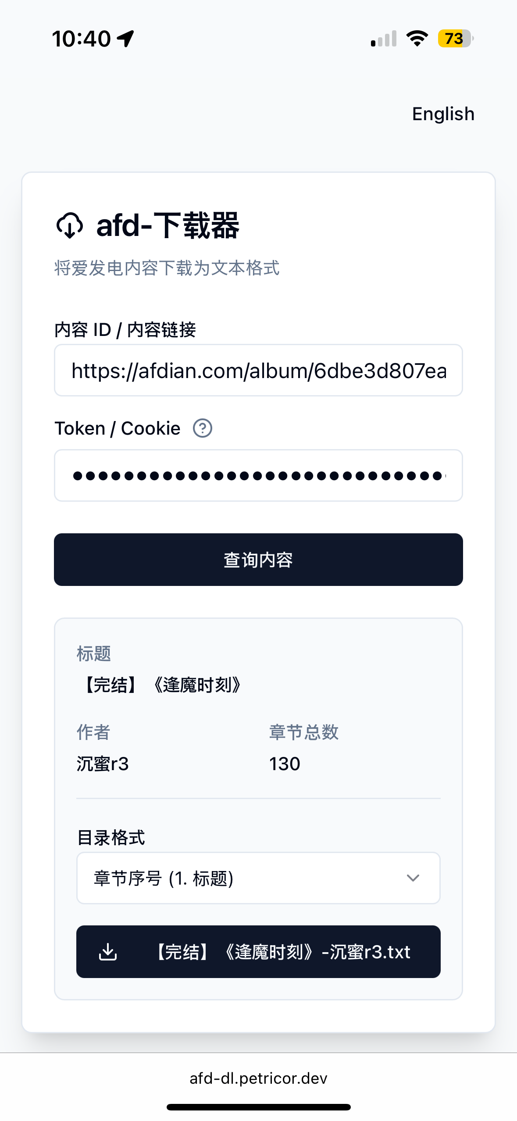Tap the author name 沉蜜r3
517x1121 pixels.
click(103, 764)
